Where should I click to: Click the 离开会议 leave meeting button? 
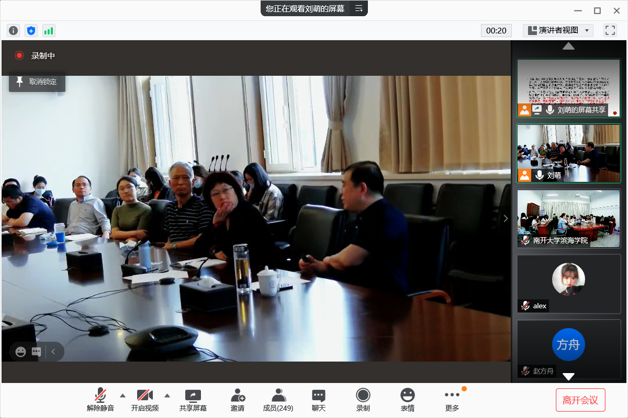(x=580, y=400)
